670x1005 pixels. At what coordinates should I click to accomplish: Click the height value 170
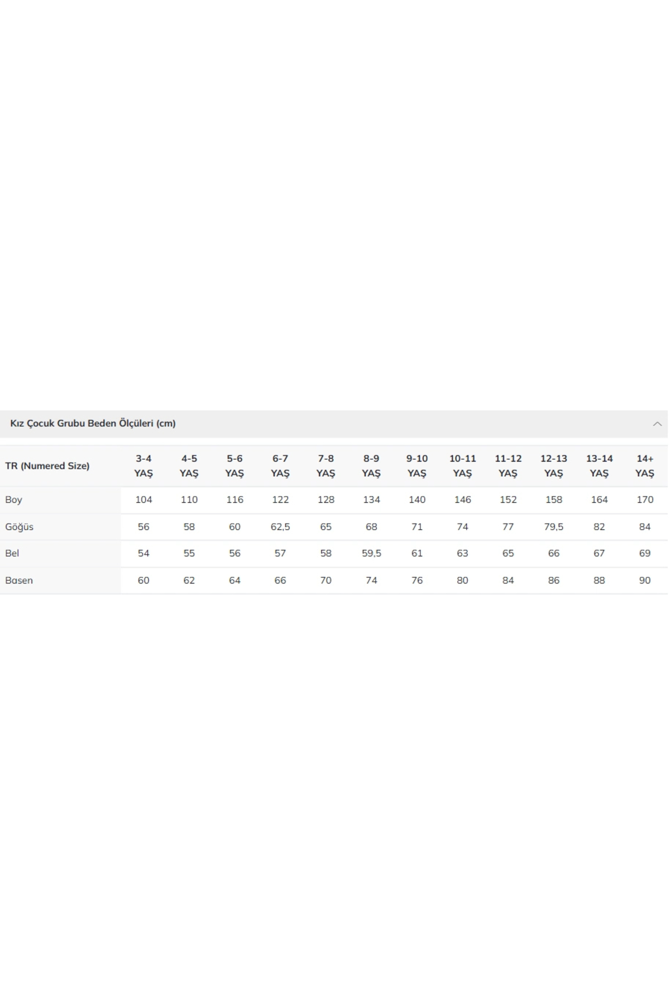645,500
